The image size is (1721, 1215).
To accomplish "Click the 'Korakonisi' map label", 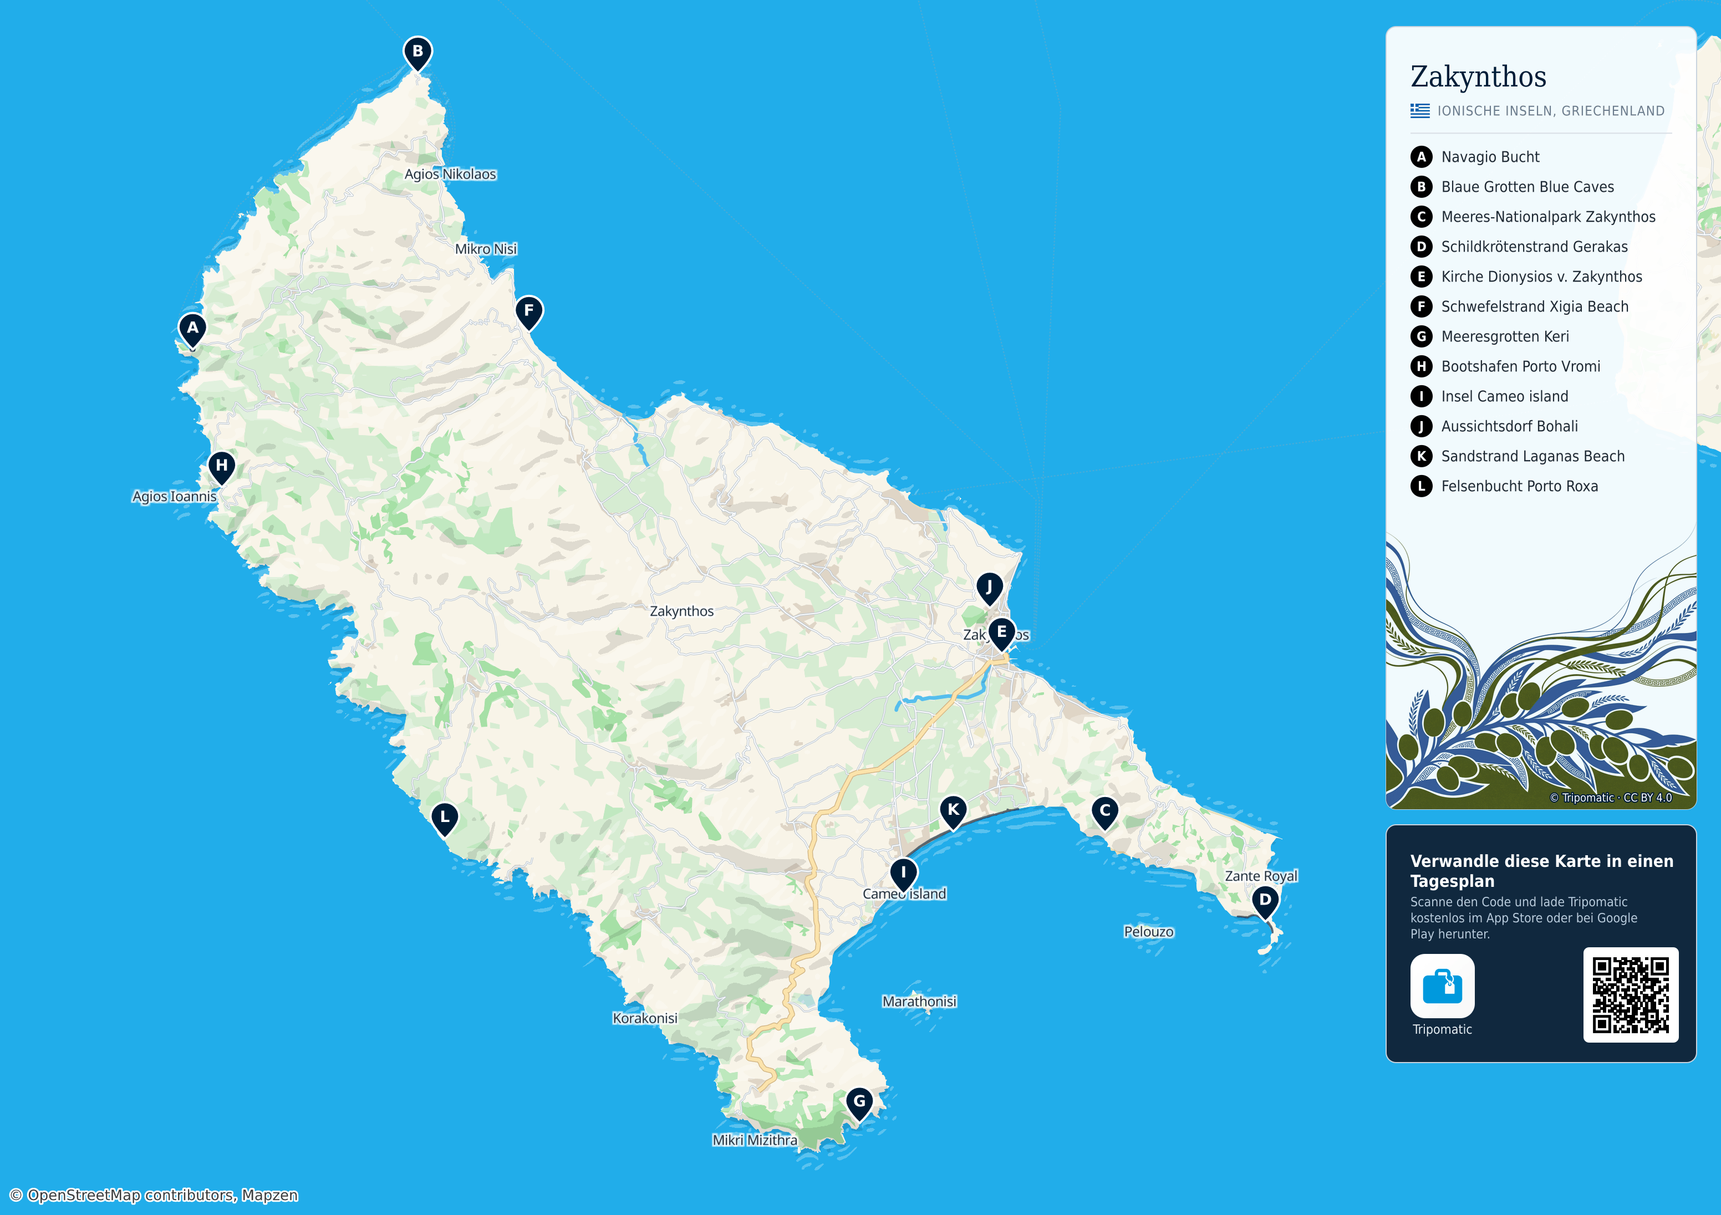I will (x=645, y=1018).
